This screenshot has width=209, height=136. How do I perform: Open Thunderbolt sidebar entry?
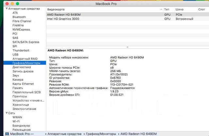21,51
